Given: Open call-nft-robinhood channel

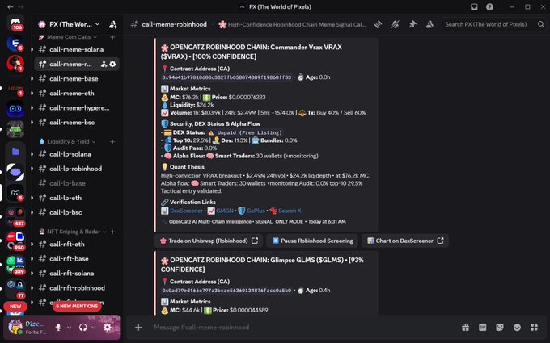Looking at the screenshot, I should click(77, 287).
